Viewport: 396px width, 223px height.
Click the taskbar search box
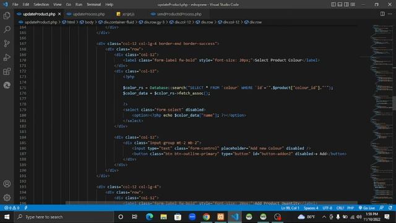pos(64,217)
